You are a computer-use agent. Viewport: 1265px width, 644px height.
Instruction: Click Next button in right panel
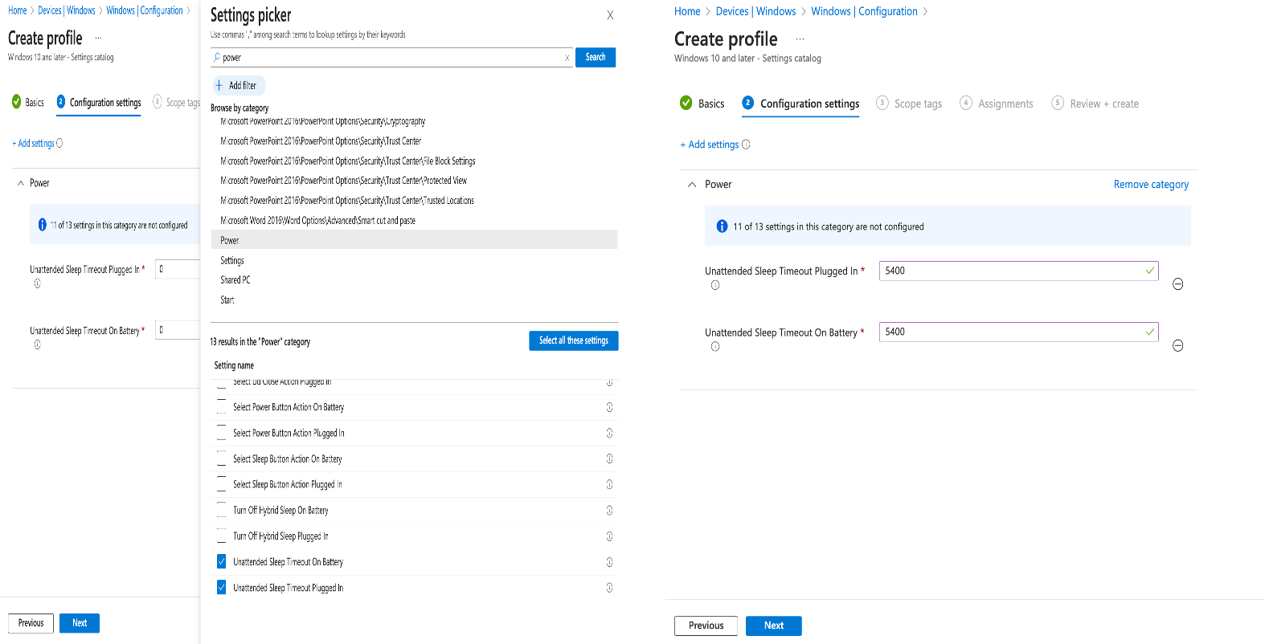tap(773, 626)
